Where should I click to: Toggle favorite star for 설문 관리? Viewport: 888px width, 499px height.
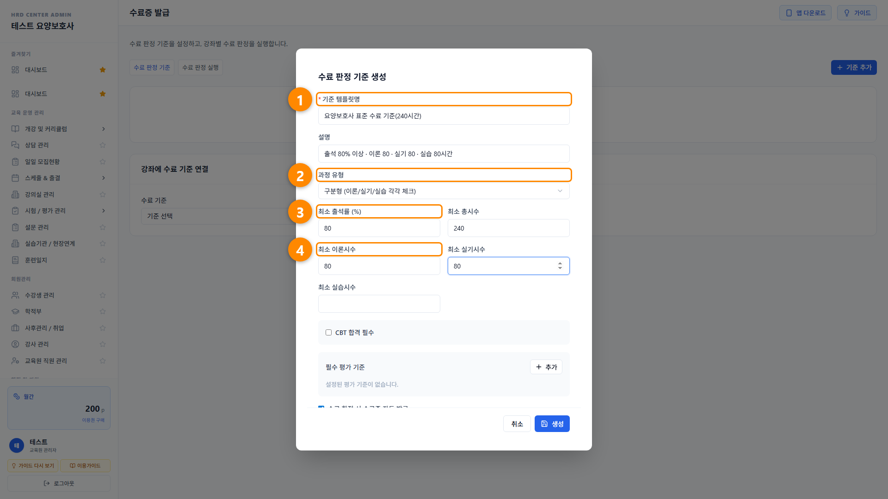click(103, 227)
